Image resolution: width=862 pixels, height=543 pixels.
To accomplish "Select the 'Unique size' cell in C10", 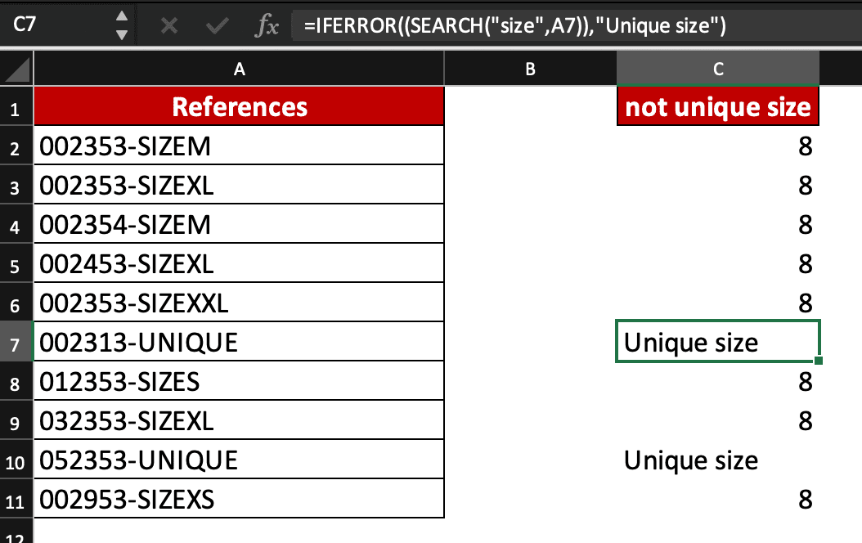I will (717, 459).
